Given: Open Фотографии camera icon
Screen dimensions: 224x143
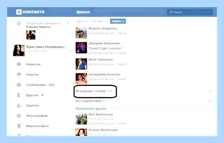Looking at the screenshot, I should pyautogui.click(x=19, y=116).
